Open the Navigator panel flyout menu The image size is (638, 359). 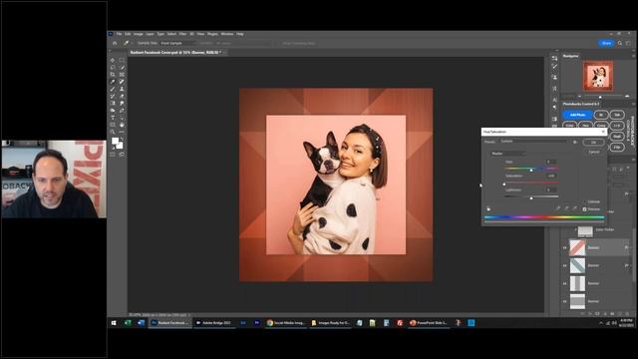coord(633,56)
